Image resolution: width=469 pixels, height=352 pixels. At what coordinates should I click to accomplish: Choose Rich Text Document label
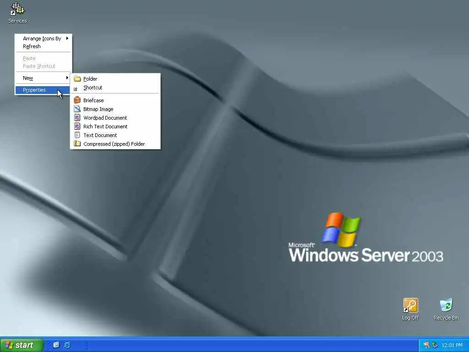[x=105, y=126]
